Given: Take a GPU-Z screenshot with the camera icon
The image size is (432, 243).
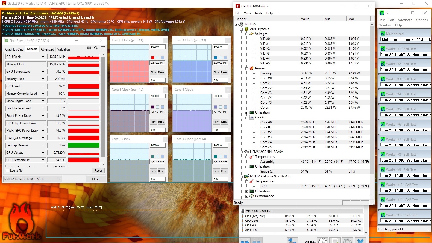Looking at the screenshot, I should pyautogui.click(x=89, y=48).
